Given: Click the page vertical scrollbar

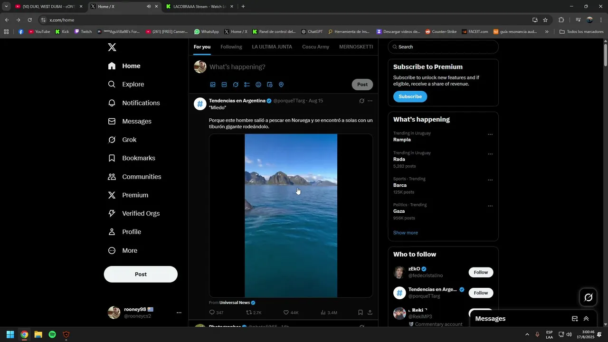Looking at the screenshot, I should [605, 55].
